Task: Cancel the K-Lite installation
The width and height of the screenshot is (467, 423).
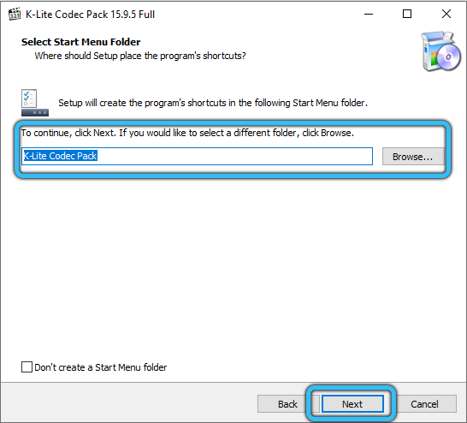Action: tap(424, 404)
